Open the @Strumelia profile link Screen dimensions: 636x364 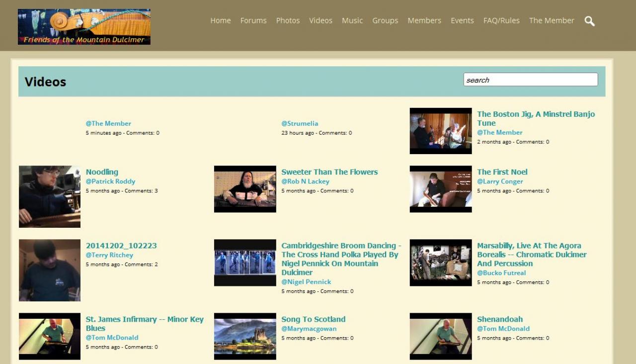tap(300, 123)
